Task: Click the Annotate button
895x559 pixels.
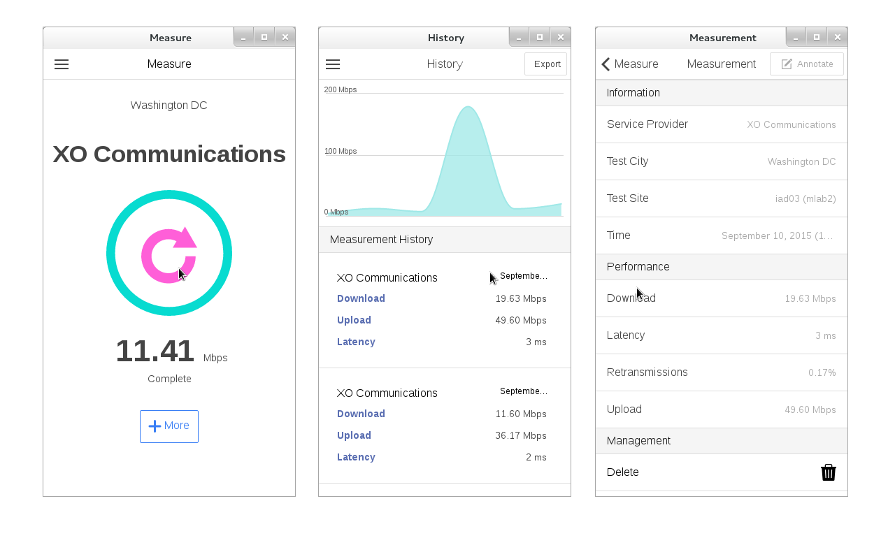Action: coord(807,64)
